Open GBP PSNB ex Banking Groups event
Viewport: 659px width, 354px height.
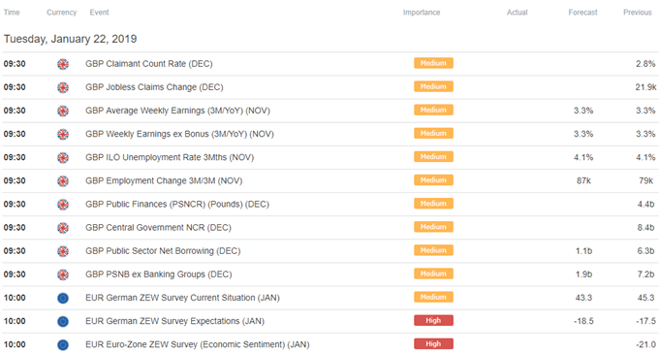[x=158, y=274]
